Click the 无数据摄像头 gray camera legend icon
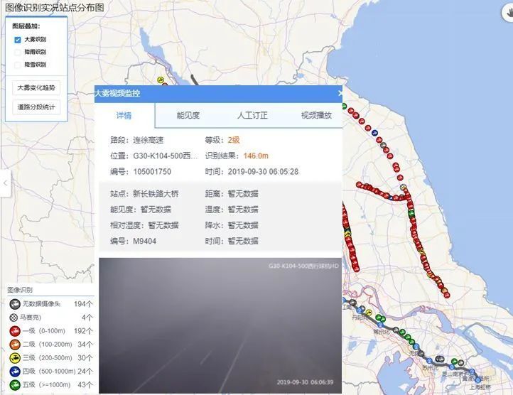The image size is (513, 395). coord(15,304)
